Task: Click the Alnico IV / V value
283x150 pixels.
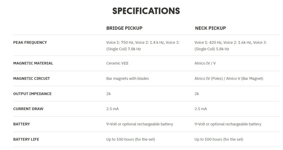Action: [205, 63]
